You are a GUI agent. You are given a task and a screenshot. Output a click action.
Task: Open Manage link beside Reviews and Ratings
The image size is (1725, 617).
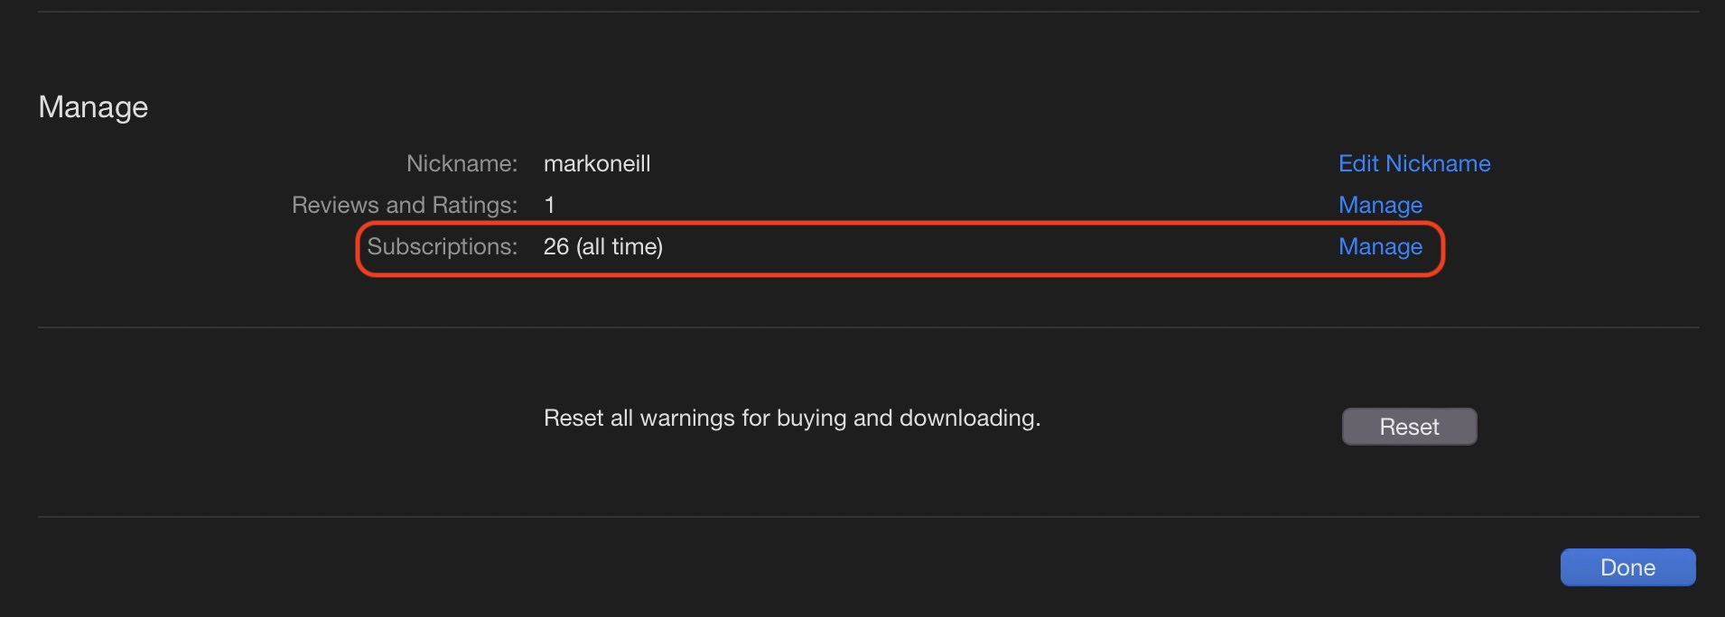point(1380,205)
